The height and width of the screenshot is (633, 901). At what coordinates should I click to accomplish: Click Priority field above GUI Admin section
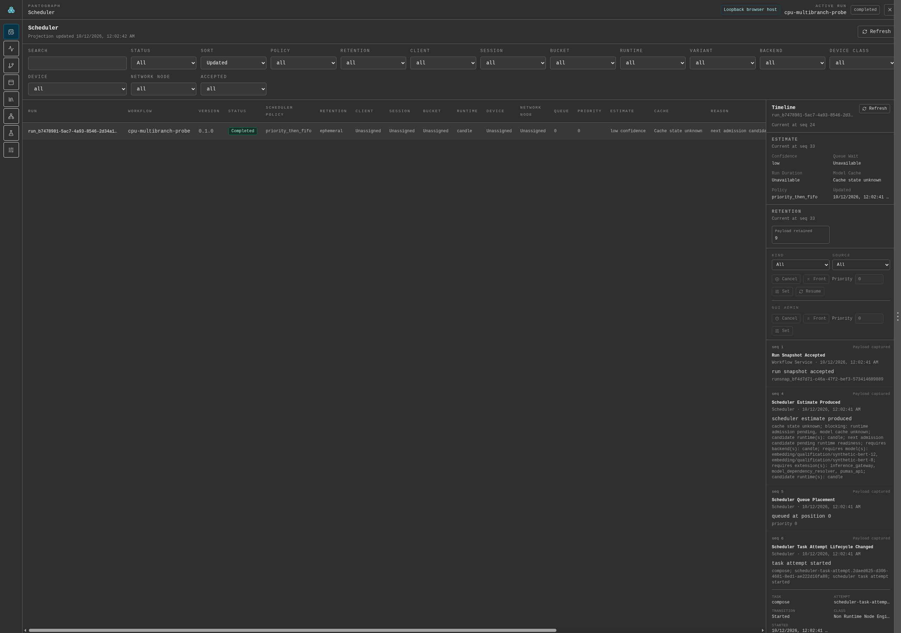tap(869, 279)
